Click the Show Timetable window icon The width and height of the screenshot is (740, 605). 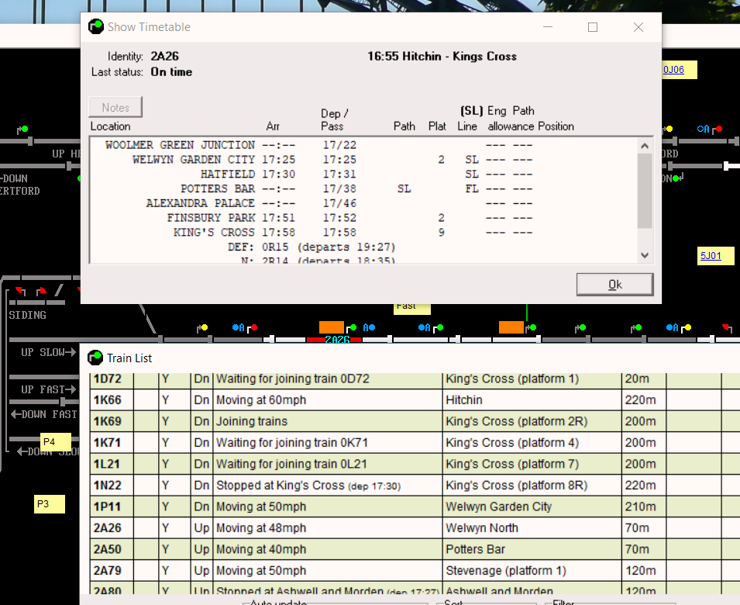pos(96,27)
